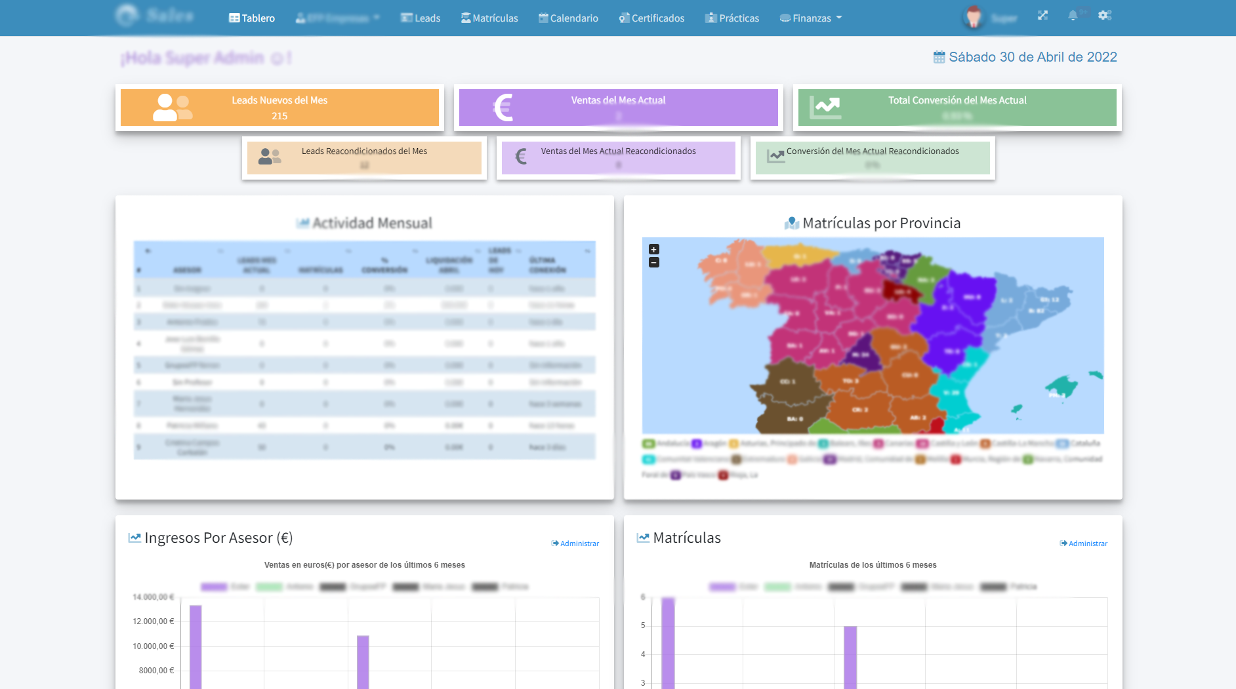Click chart icon on Conversión Reacondicionados card

(x=776, y=156)
